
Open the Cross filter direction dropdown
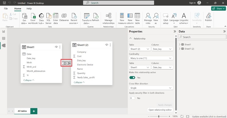[151, 88]
